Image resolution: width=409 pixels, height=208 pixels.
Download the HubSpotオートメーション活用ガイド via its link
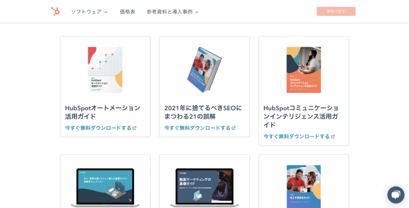click(x=98, y=128)
